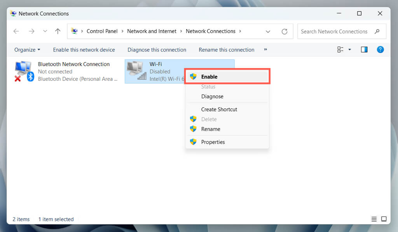Viewport: 398px width, 232px height.
Task: Toggle the preview pane button
Action: 364,49
